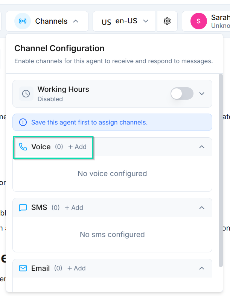Collapse the Voice section
The height and width of the screenshot is (296, 230).
tap(202, 147)
